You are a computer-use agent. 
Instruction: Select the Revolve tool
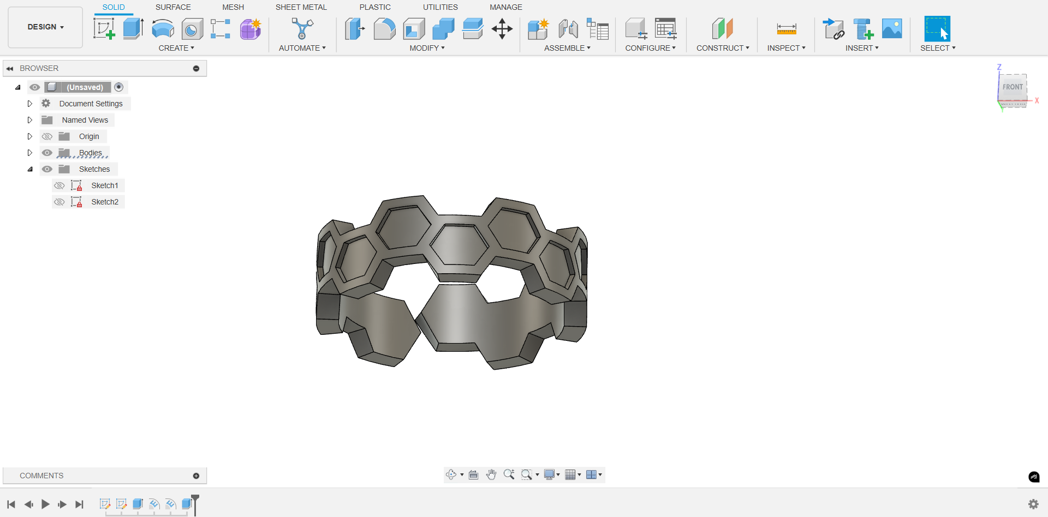163,28
